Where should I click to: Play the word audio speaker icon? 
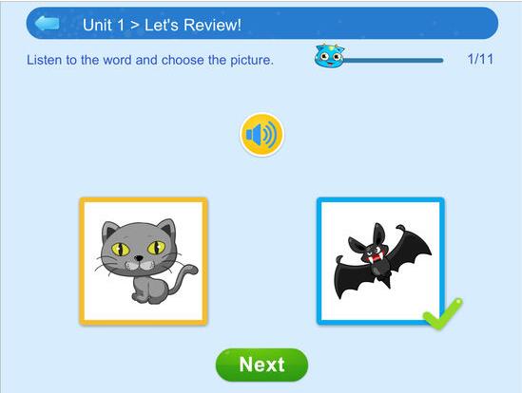pos(261,135)
